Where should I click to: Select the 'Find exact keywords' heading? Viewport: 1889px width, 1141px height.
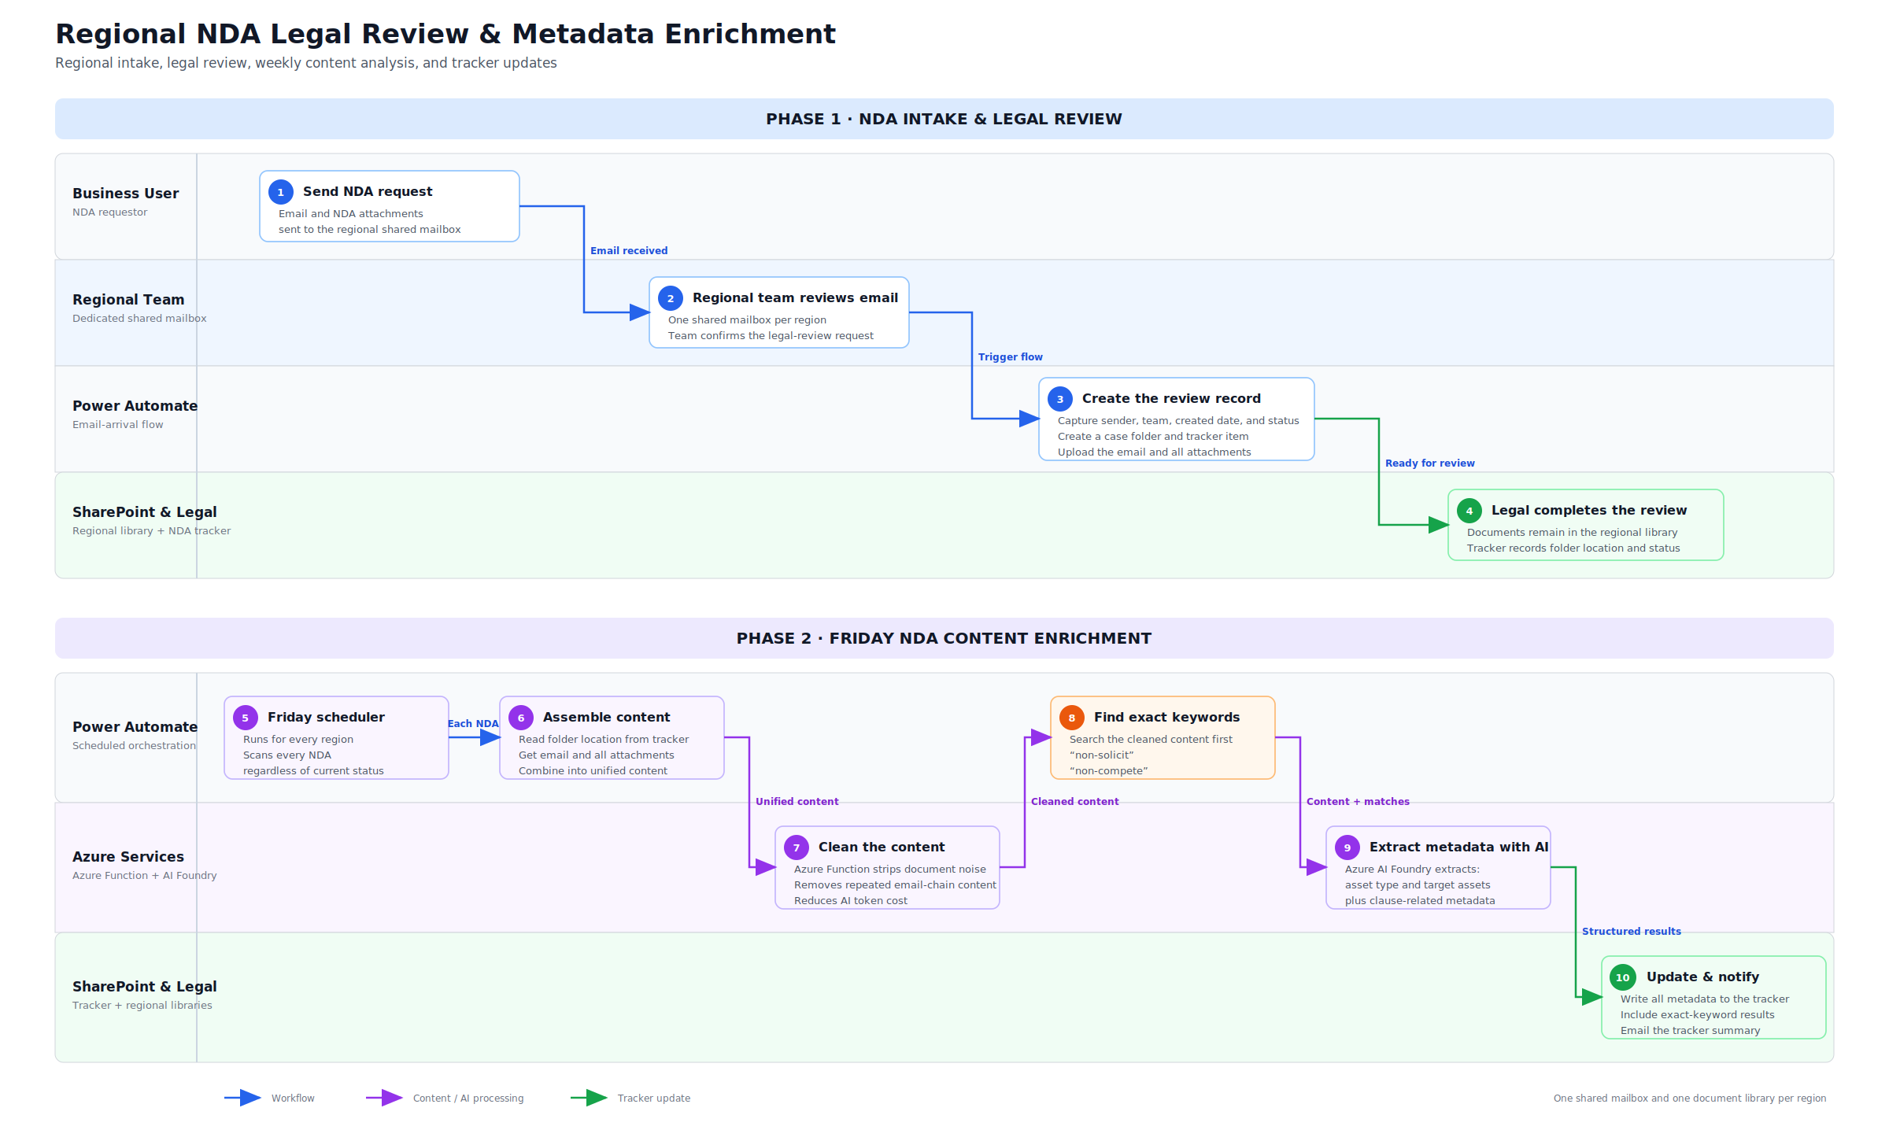point(1166,717)
